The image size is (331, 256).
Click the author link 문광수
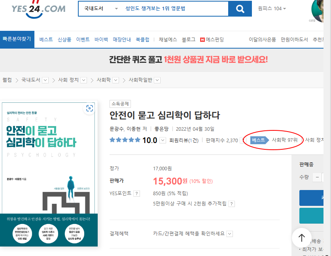click(117, 129)
